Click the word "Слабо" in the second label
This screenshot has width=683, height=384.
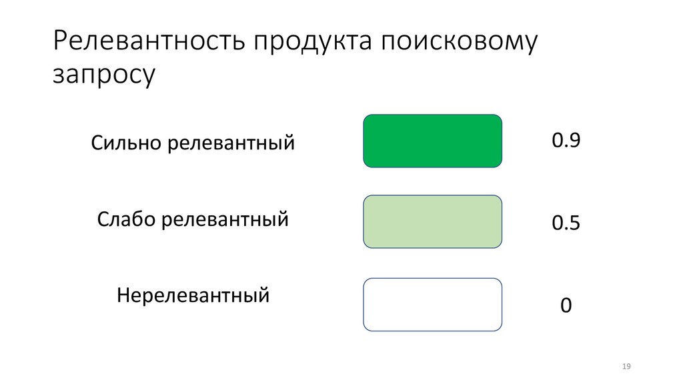126,219
